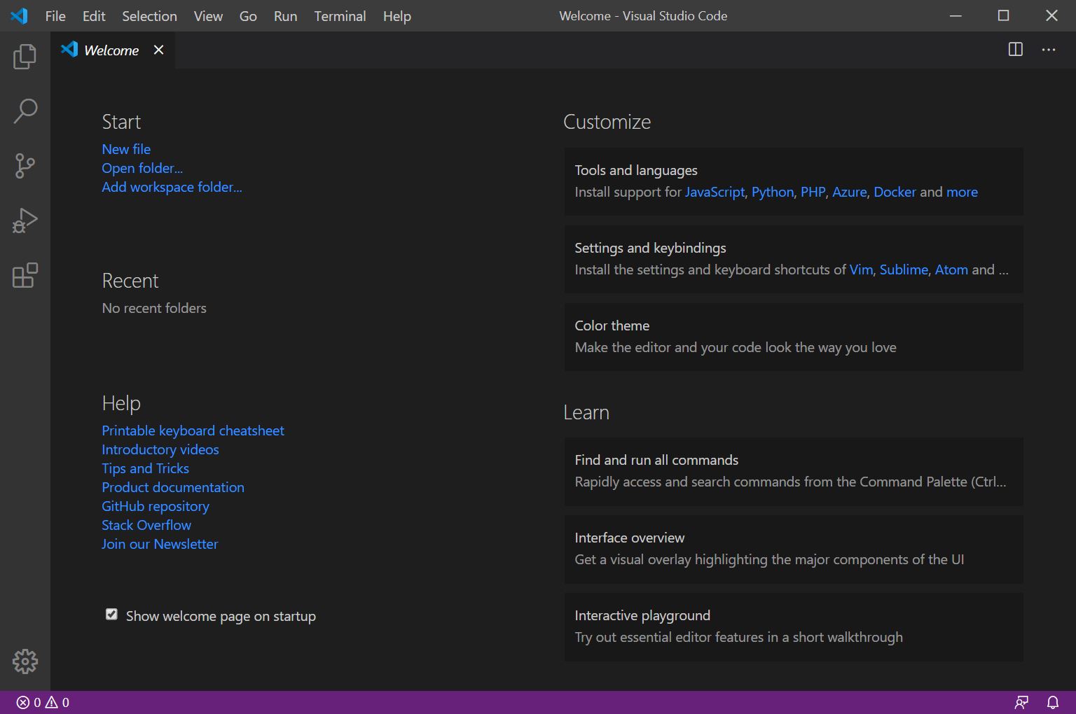Open GitHub repository link
Viewport: 1076px width, 714px height.
coord(156,506)
